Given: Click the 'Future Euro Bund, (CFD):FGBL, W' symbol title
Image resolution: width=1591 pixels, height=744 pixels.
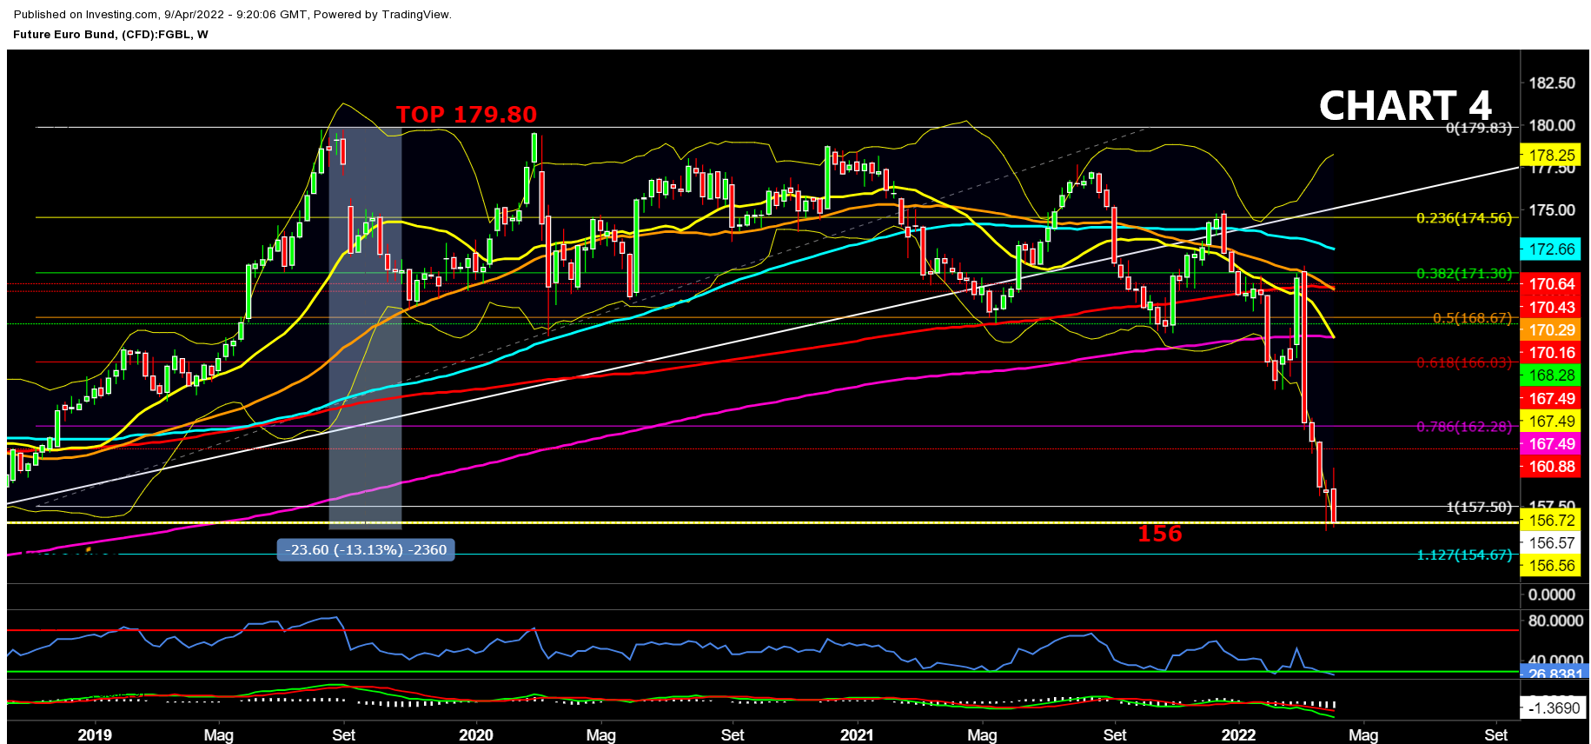Looking at the screenshot, I should click(110, 35).
